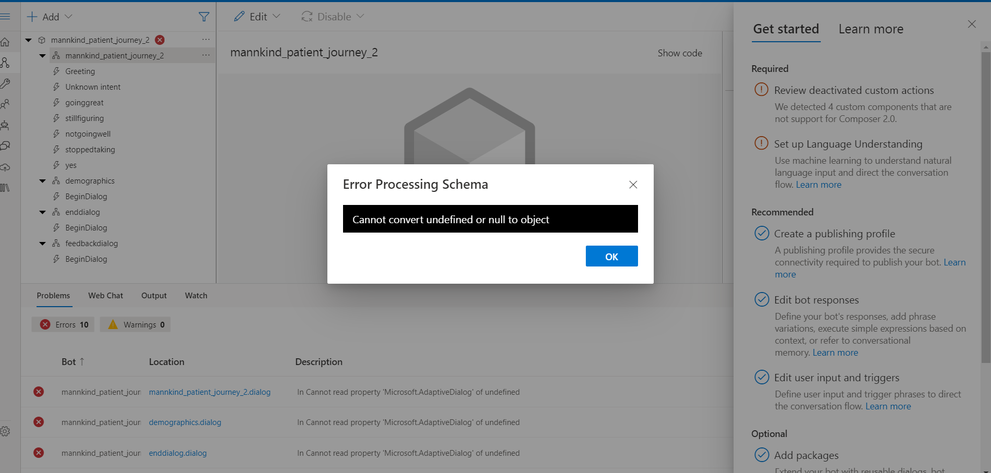Click OK in the Error Processing Schema dialog

(611, 256)
